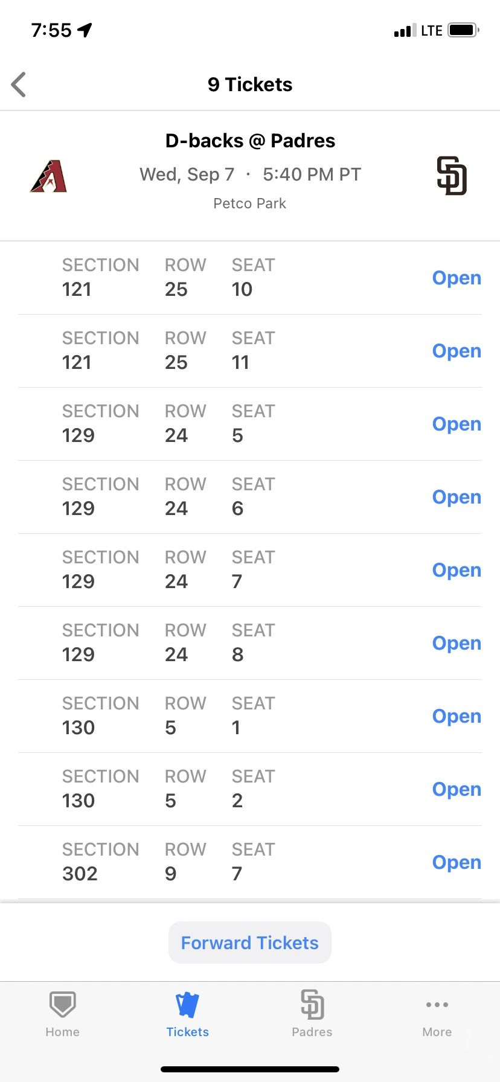Tap the cellular signal bars
The image size is (500, 1082).
405,31
